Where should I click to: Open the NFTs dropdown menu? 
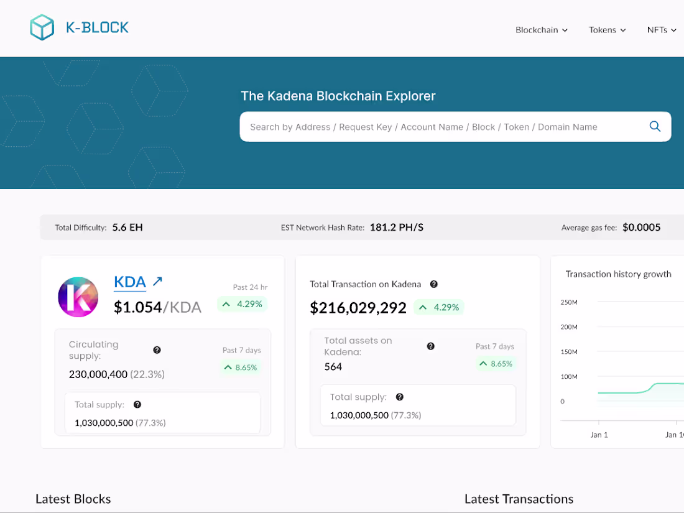(662, 30)
